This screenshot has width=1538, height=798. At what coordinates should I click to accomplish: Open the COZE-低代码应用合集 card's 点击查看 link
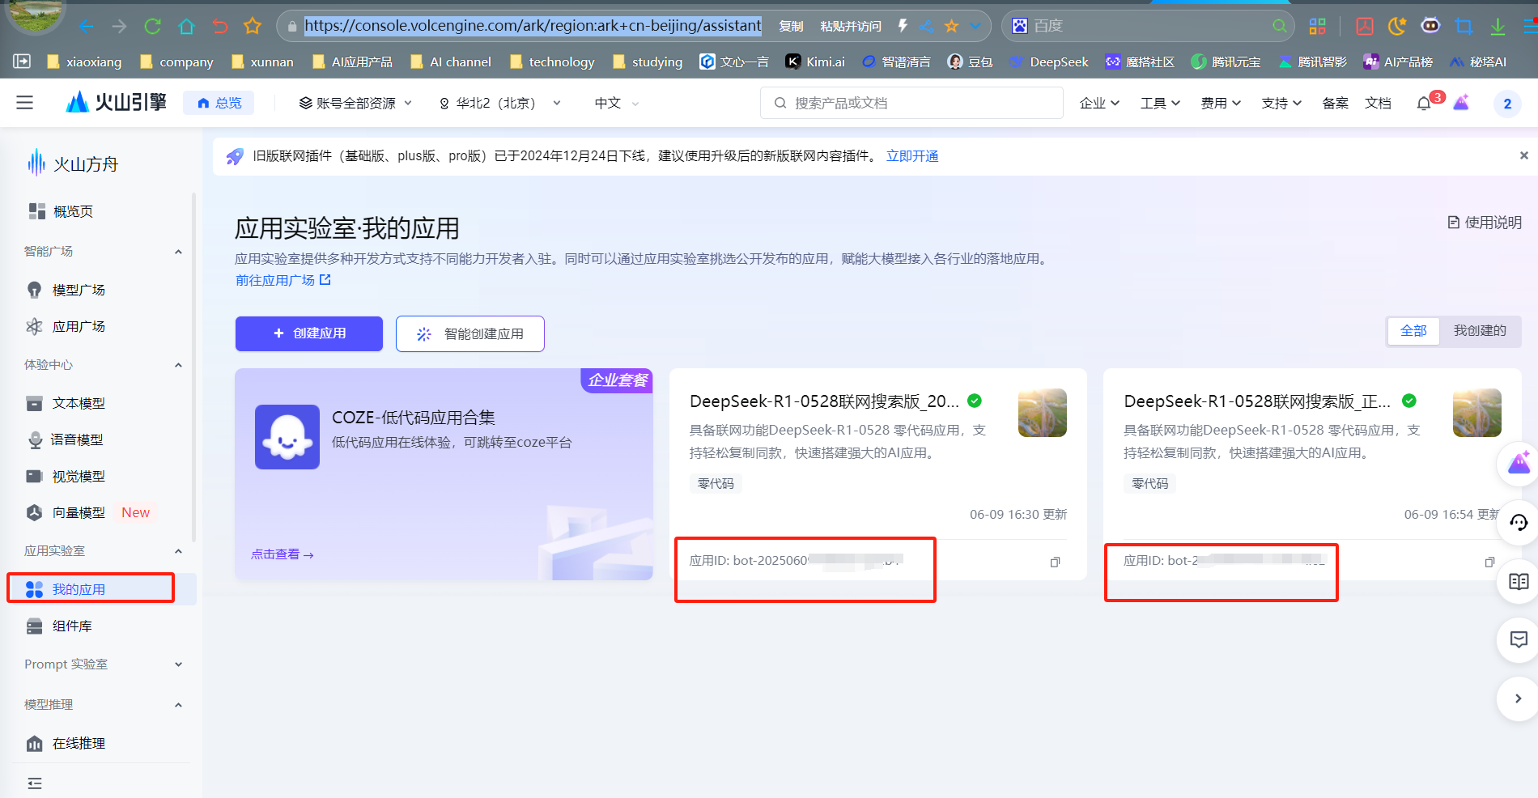point(282,554)
